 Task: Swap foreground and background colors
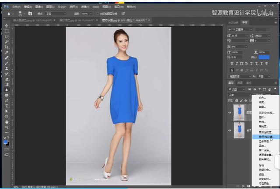click(x=8, y=137)
